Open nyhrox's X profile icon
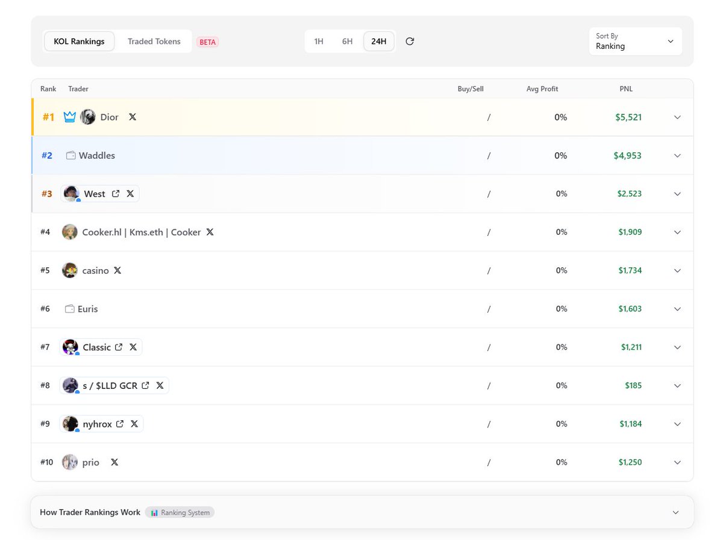This screenshot has width=723, height=540. tap(134, 424)
